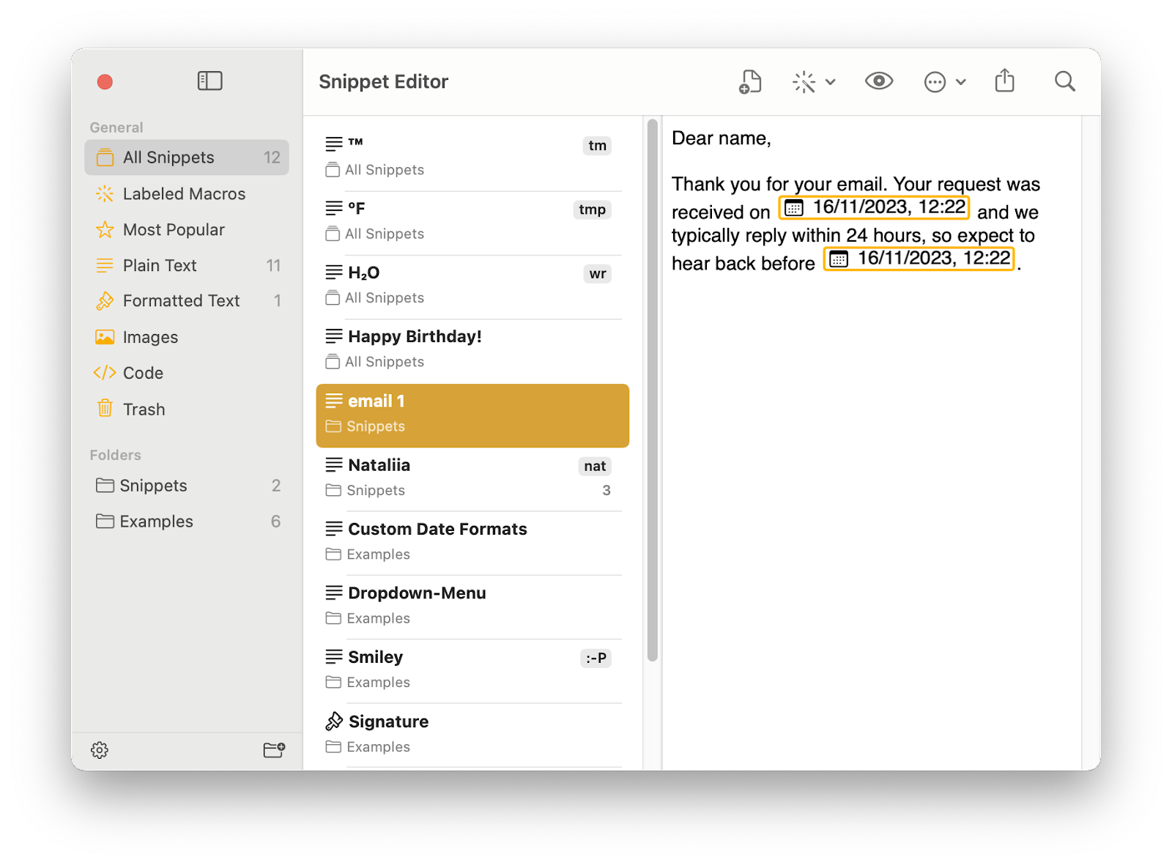
Task: Filter by Formatted Text snippets
Action: point(187,301)
